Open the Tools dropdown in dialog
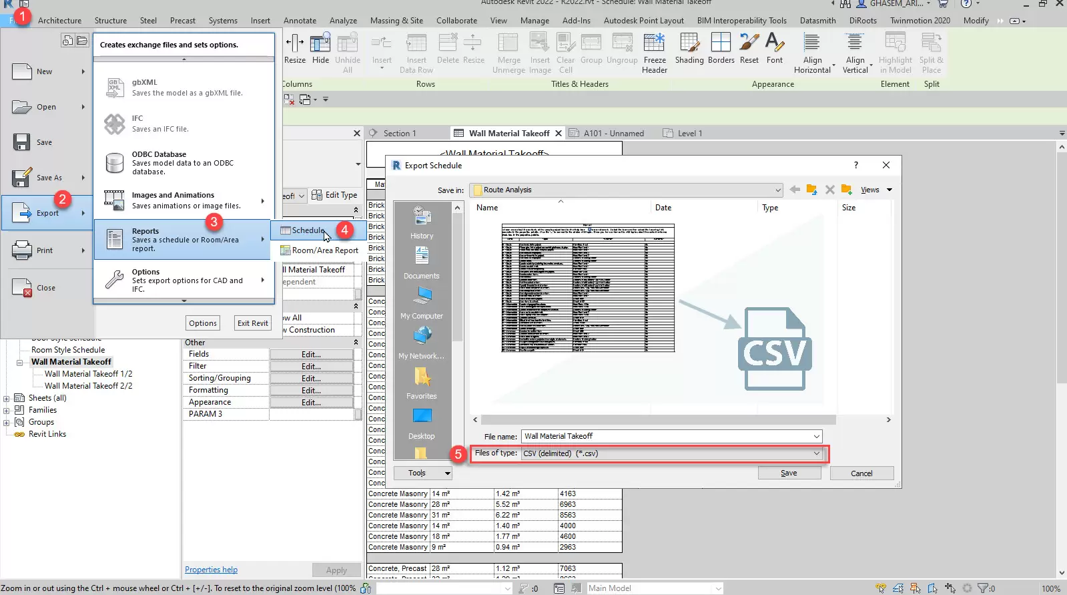Screen dimensions: 1067x595 [423, 473]
